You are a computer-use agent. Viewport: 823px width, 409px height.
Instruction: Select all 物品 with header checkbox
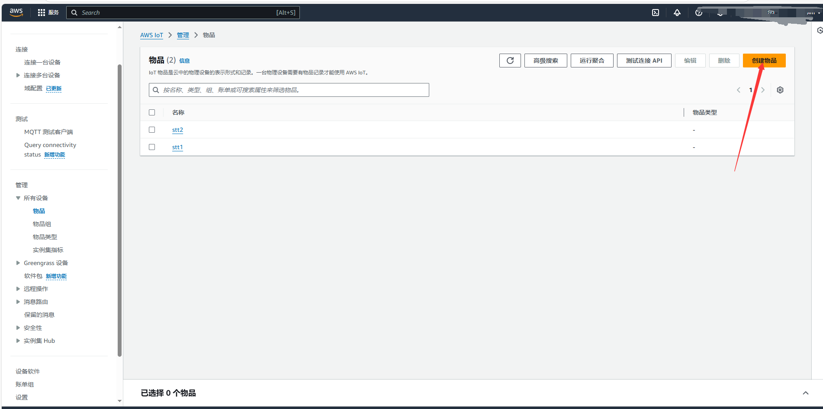(x=152, y=112)
